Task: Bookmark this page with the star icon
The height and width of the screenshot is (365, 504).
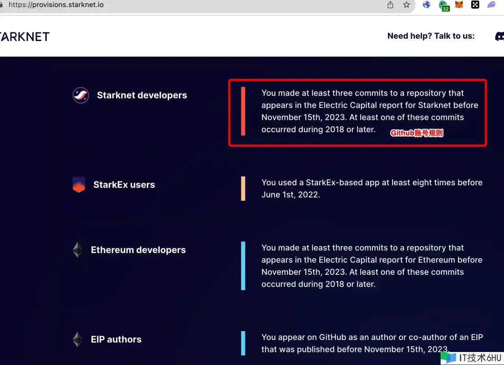Action: (406, 5)
